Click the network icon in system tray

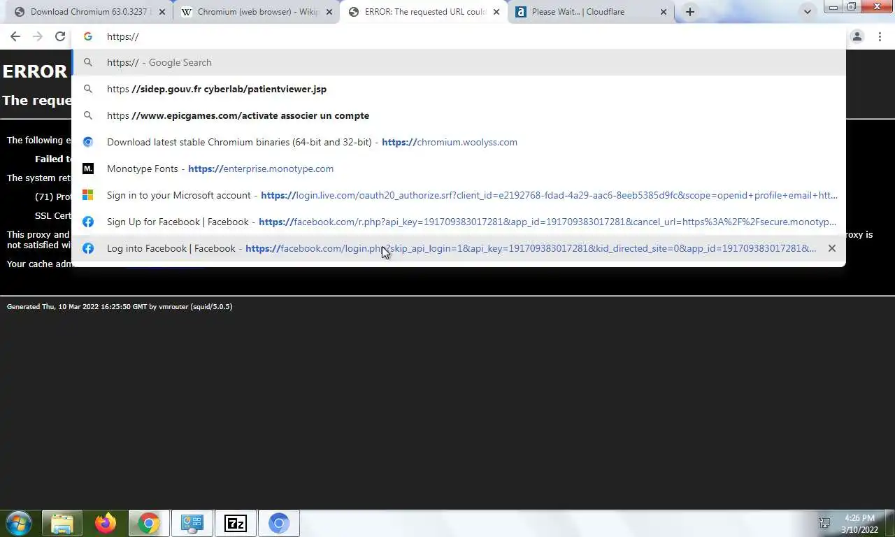(x=824, y=523)
